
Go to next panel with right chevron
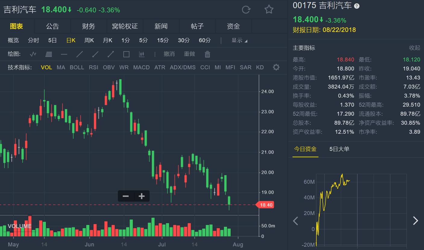[x=416, y=221]
